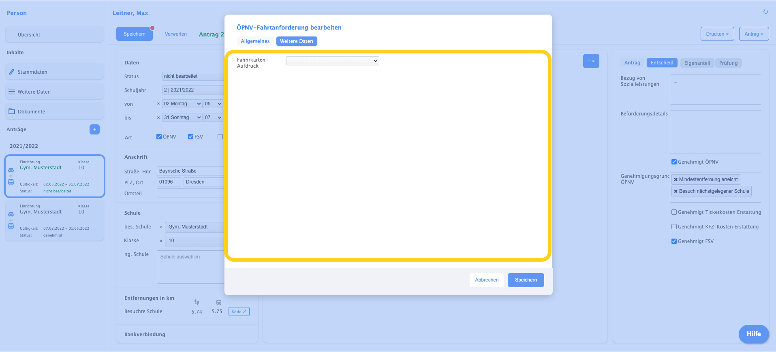776x352 pixels.
Task: Clear the bes. Schule field with x icon
Action: click(x=161, y=227)
